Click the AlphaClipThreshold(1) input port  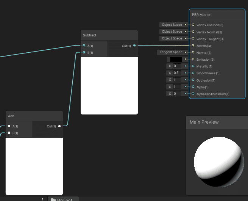(x=193, y=94)
